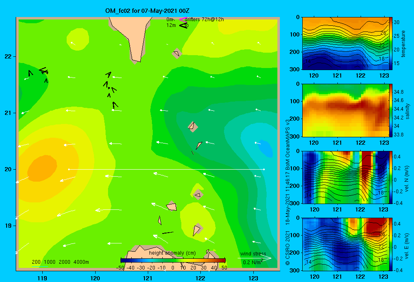414x282 pixels.
Task: Click the "4000m" bathymetry depth label
Action: pyautogui.click(x=81, y=262)
